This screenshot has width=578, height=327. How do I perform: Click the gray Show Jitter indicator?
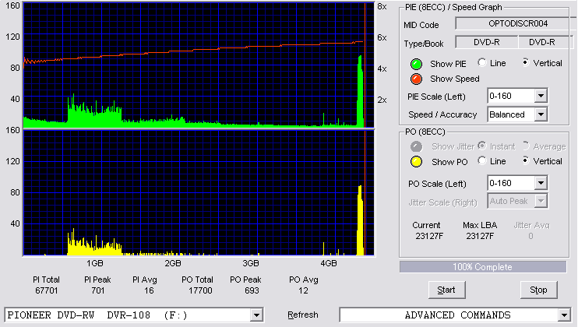pyautogui.click(x=416, y=146)
